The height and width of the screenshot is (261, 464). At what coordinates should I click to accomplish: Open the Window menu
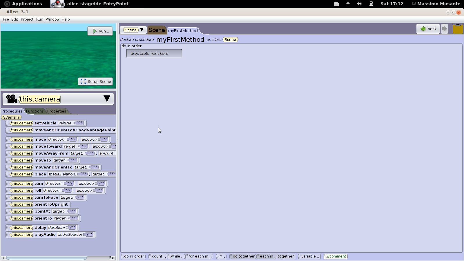click(x=52, y=19)
